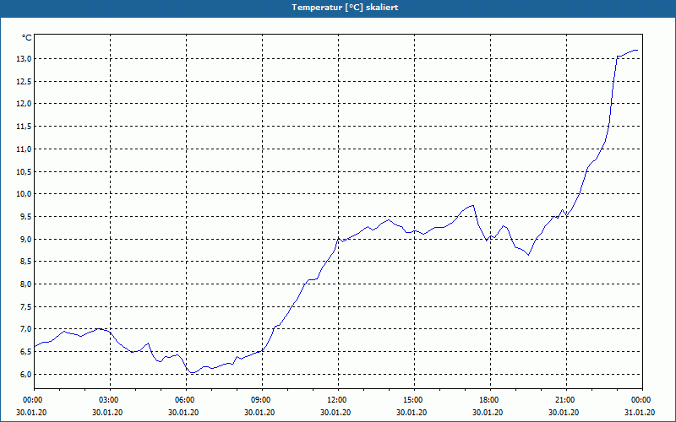This screenshot has width=676, height=422.
Task: Click the '11,5' y-axis value
Action: (24, 126)
